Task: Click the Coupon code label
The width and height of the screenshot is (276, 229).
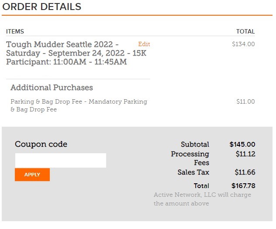Action: [41, 144]
